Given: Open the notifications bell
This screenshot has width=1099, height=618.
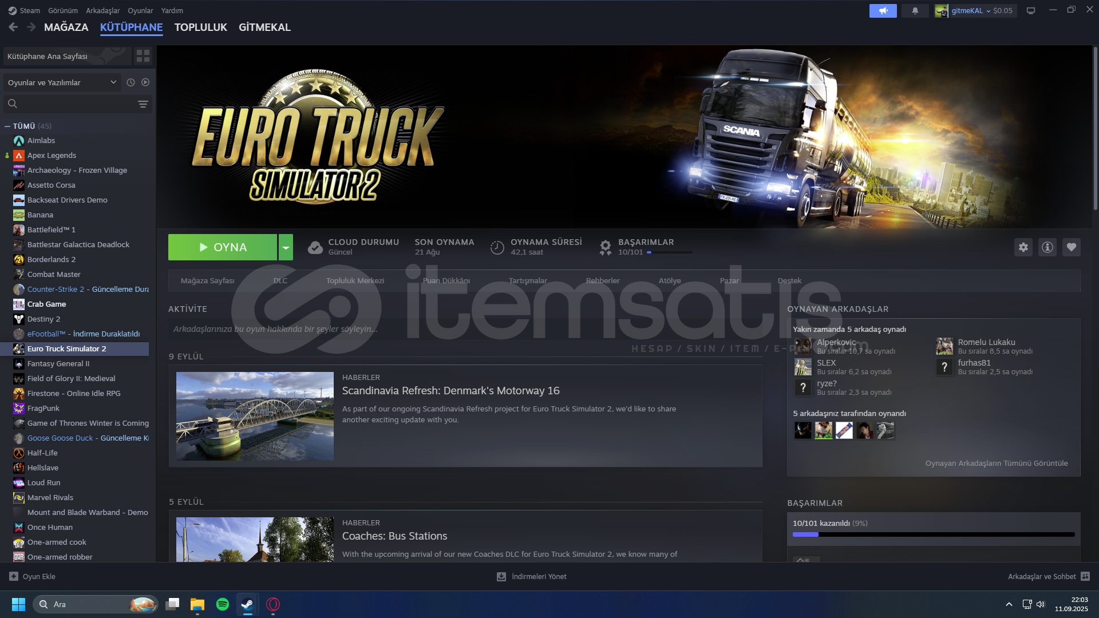Looking at the screenshot, I should [x=915, y=11].
